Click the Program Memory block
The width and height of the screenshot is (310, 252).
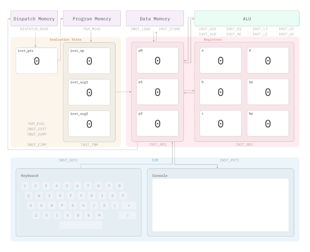pos(92,18)
